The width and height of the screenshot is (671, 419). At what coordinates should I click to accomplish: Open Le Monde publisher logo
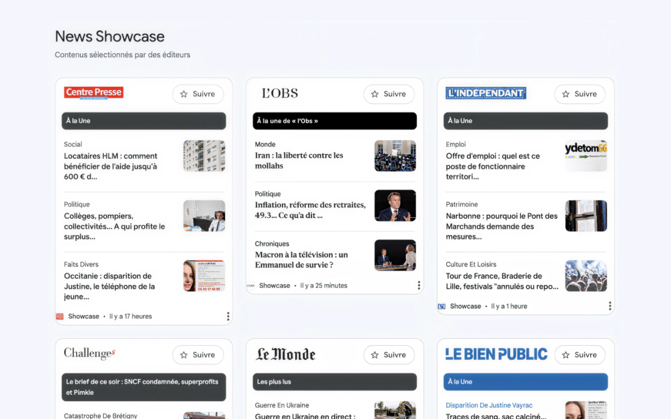[285, 354]
